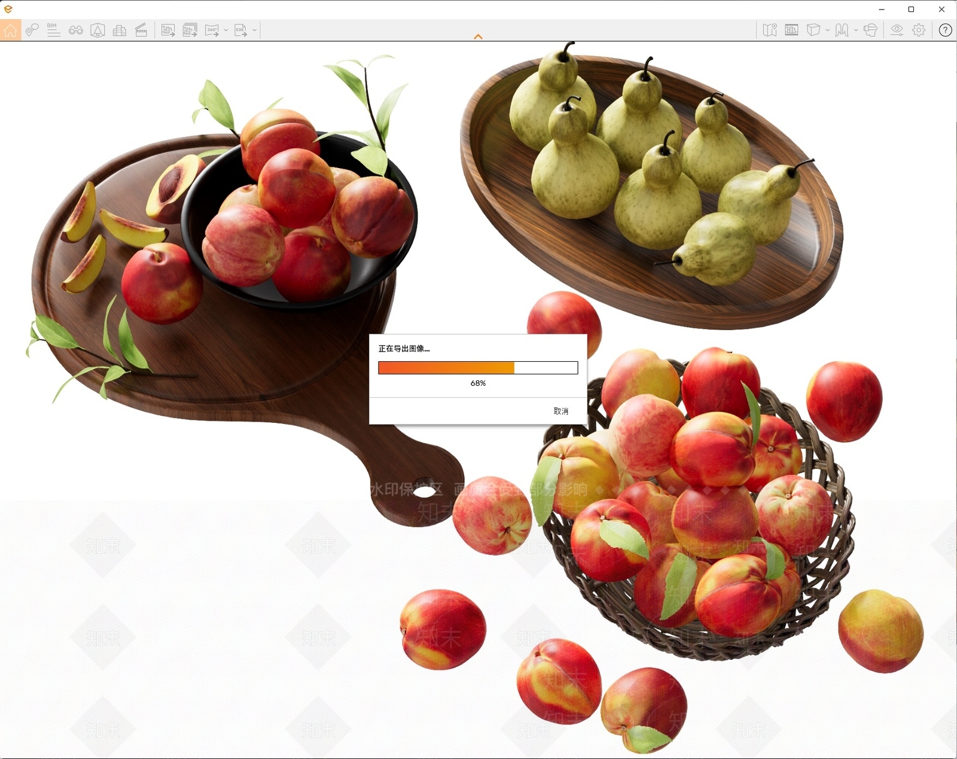Click 取消 to cancel the image export
Image resolution: width=957 pixels, height=759 pixels.
point(560,411)
